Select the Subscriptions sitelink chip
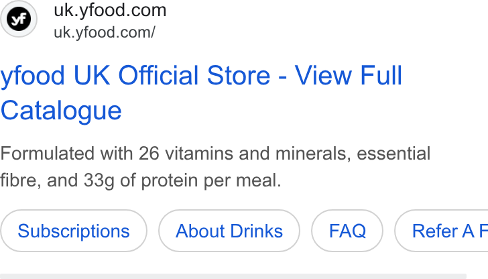 (x=74, y=231)
